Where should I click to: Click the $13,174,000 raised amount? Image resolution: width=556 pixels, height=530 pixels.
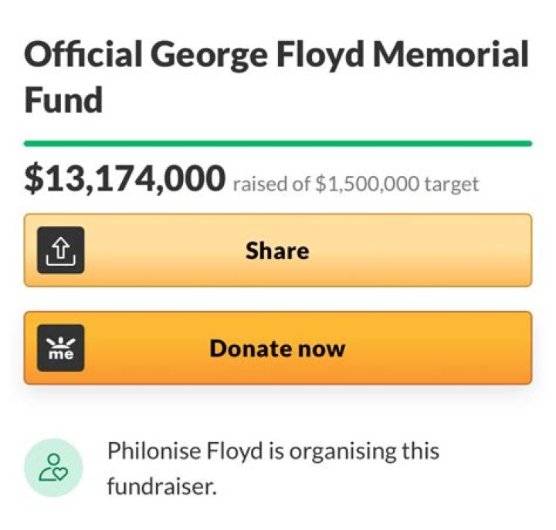click(x=125, y=180)
